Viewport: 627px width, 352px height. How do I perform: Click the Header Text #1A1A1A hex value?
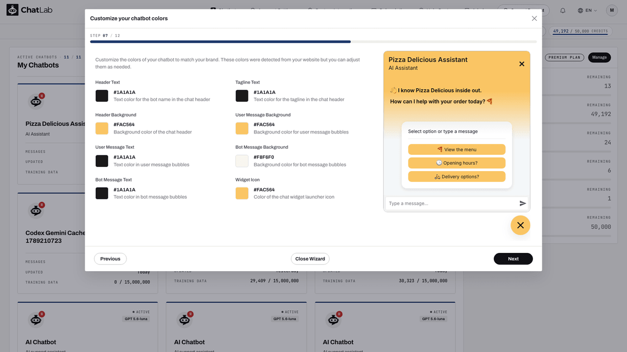124,92
